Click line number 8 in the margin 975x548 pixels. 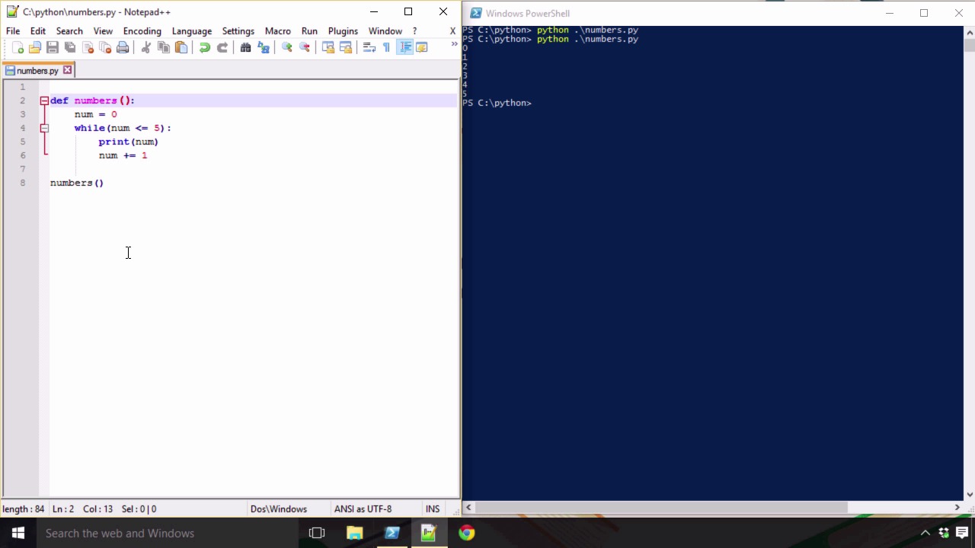(23, 183)
